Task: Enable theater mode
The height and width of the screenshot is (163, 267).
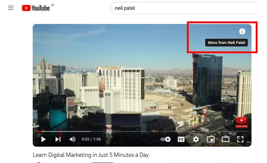Action: pyautogui.click(x=226, y=139)
